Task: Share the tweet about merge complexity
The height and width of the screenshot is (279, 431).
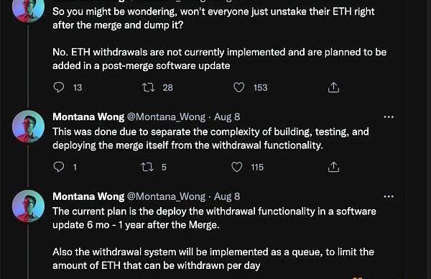Action: tap(333, 167)
